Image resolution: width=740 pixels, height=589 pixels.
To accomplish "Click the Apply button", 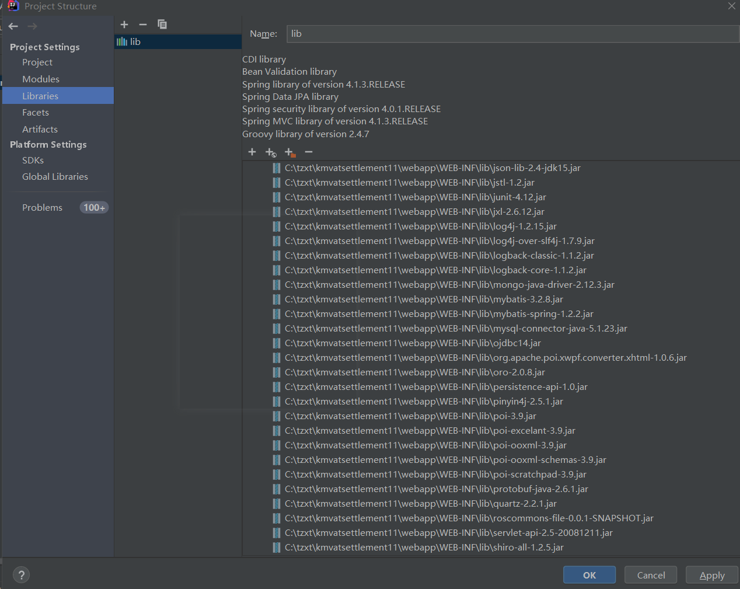I will [712, 575].
